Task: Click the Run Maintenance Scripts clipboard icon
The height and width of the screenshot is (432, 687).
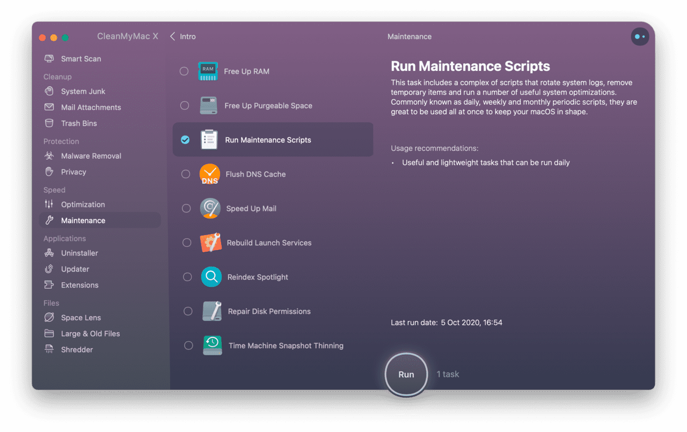Action: point(209,140)
